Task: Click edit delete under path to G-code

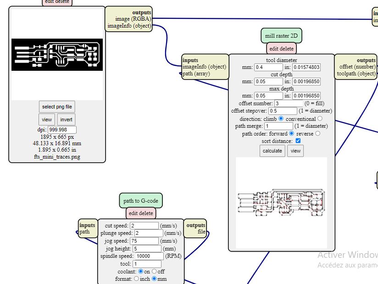Action: [141, 213]
